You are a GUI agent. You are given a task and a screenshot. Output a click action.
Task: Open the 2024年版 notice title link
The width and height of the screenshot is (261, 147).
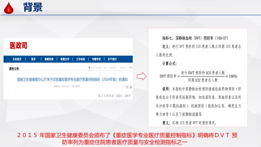[x=73, y=79]
